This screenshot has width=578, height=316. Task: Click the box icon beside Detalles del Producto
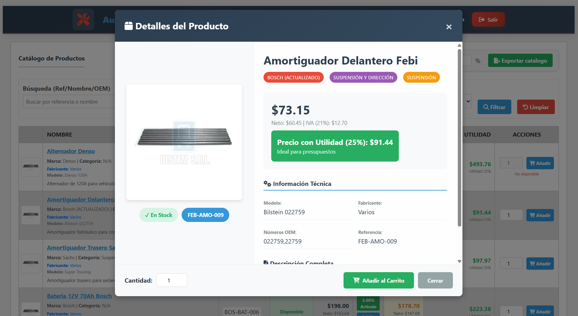129,26
